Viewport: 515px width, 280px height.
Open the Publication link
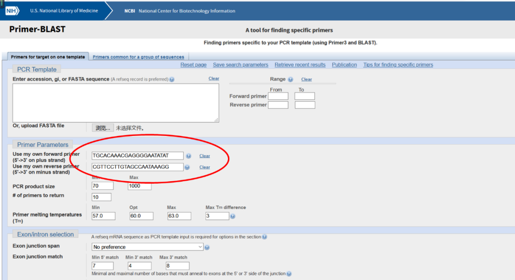pos(344,65)
